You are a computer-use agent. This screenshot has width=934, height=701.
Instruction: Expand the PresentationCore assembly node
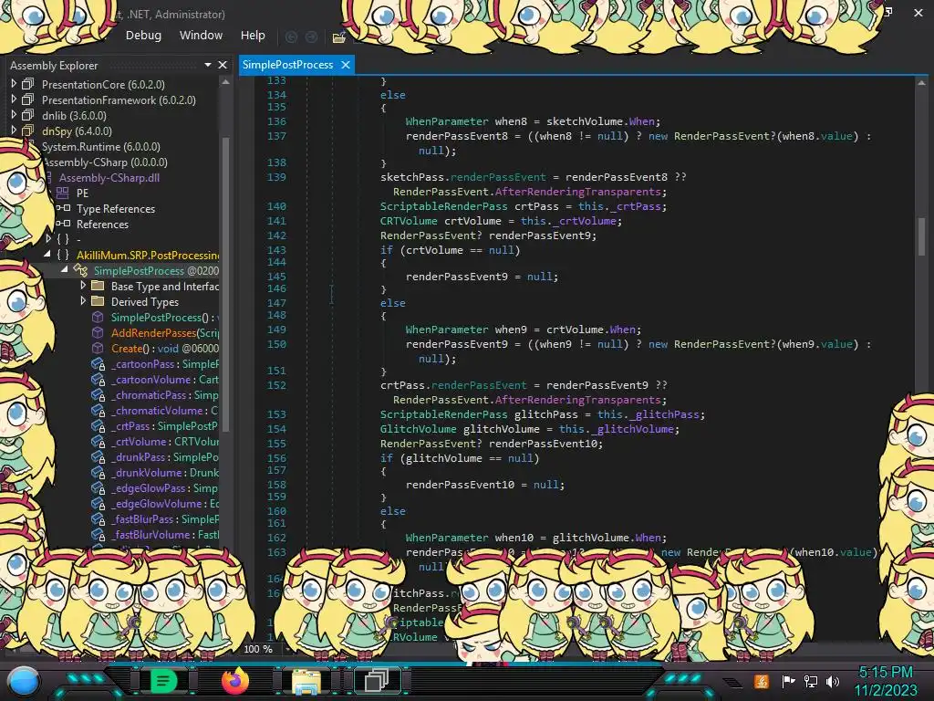14,84
